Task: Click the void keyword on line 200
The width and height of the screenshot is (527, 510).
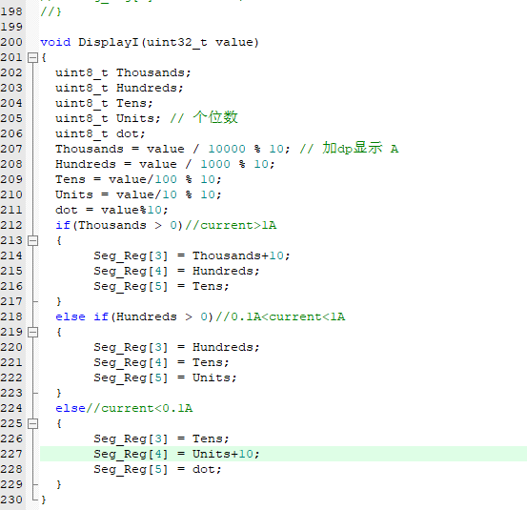Action: click(x=55, y=42)
